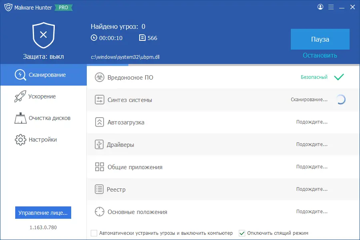Click the Общие приложения grid icon
Image resolution: width=360 pixels, height=240 pixels.
pyautogui.click(x=100, y=167)
